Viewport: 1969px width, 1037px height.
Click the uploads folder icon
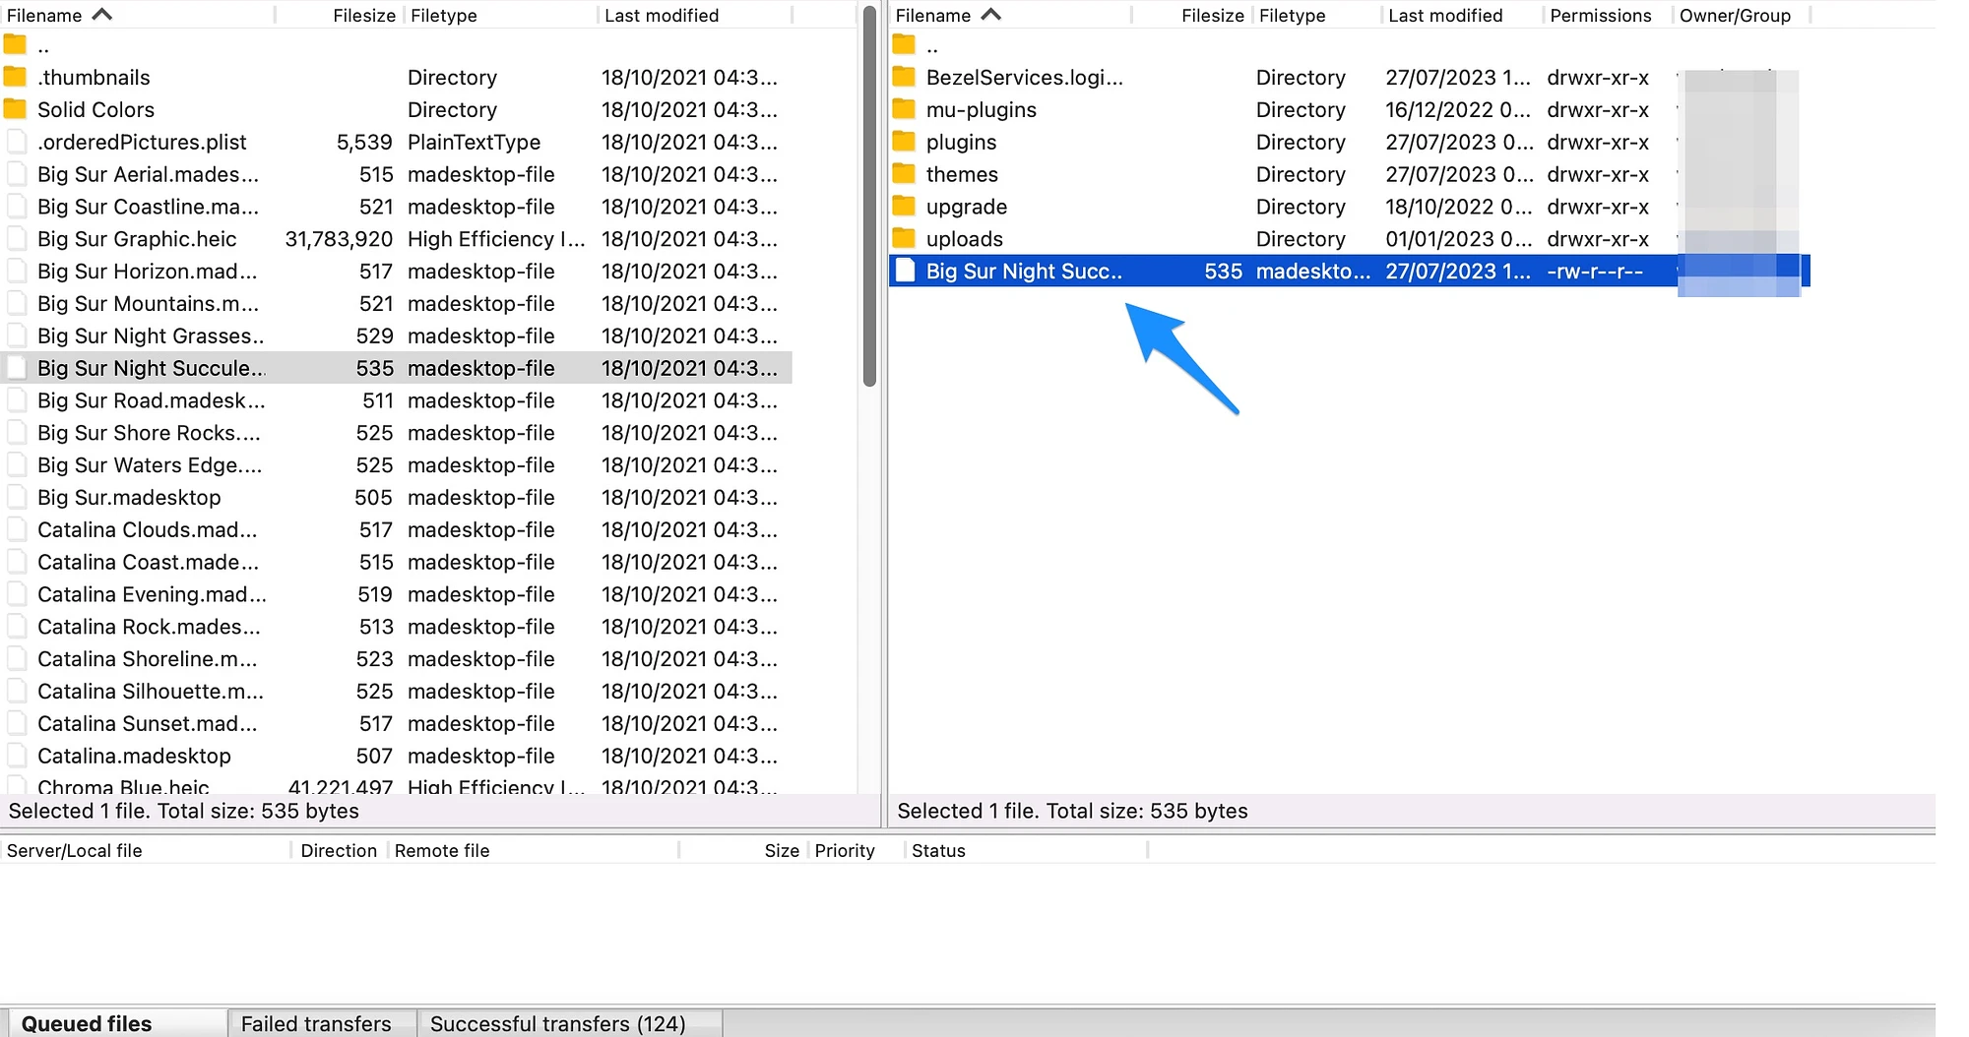click(904, 239)
